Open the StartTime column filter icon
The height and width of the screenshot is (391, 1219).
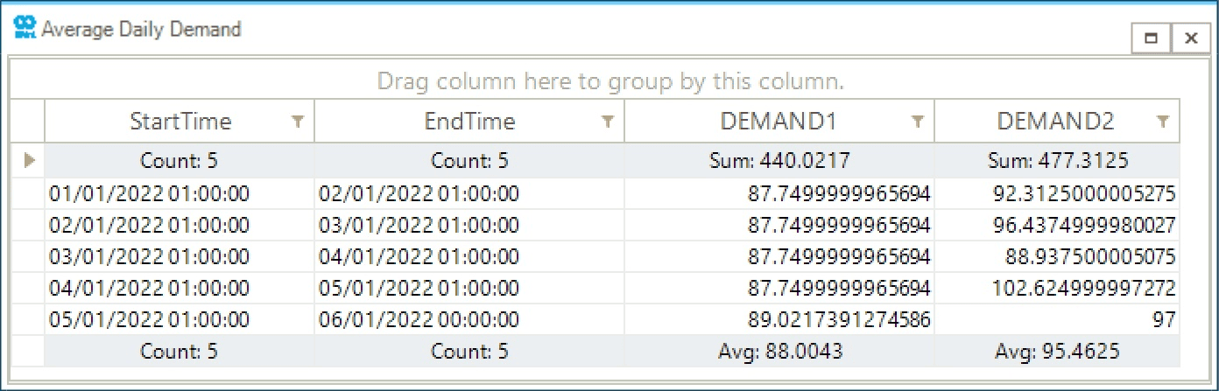point(298,122)
